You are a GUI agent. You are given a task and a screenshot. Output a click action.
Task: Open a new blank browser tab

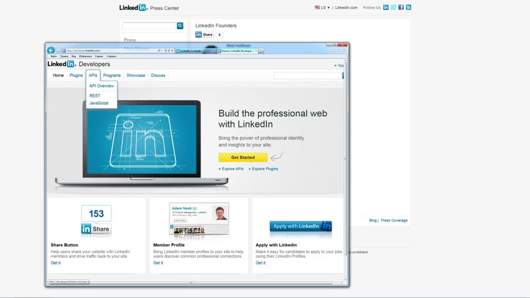coord(261,51)
